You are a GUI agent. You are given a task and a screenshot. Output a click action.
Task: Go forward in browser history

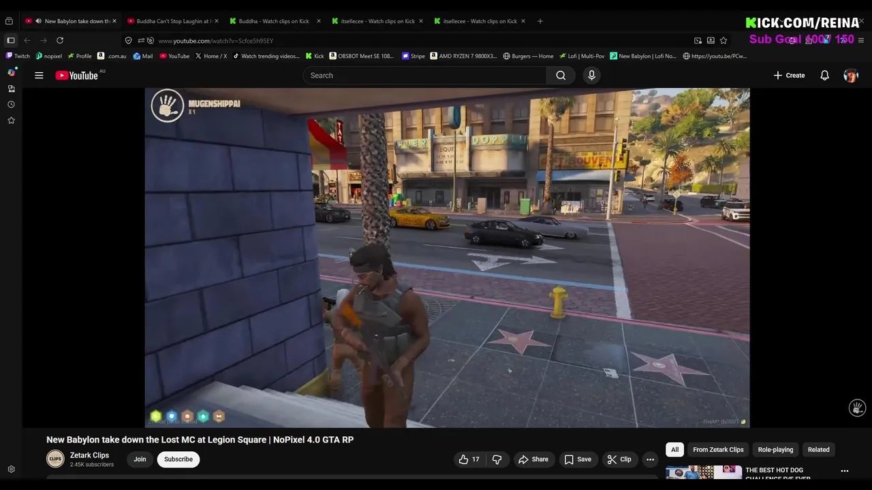coord(44,40)
